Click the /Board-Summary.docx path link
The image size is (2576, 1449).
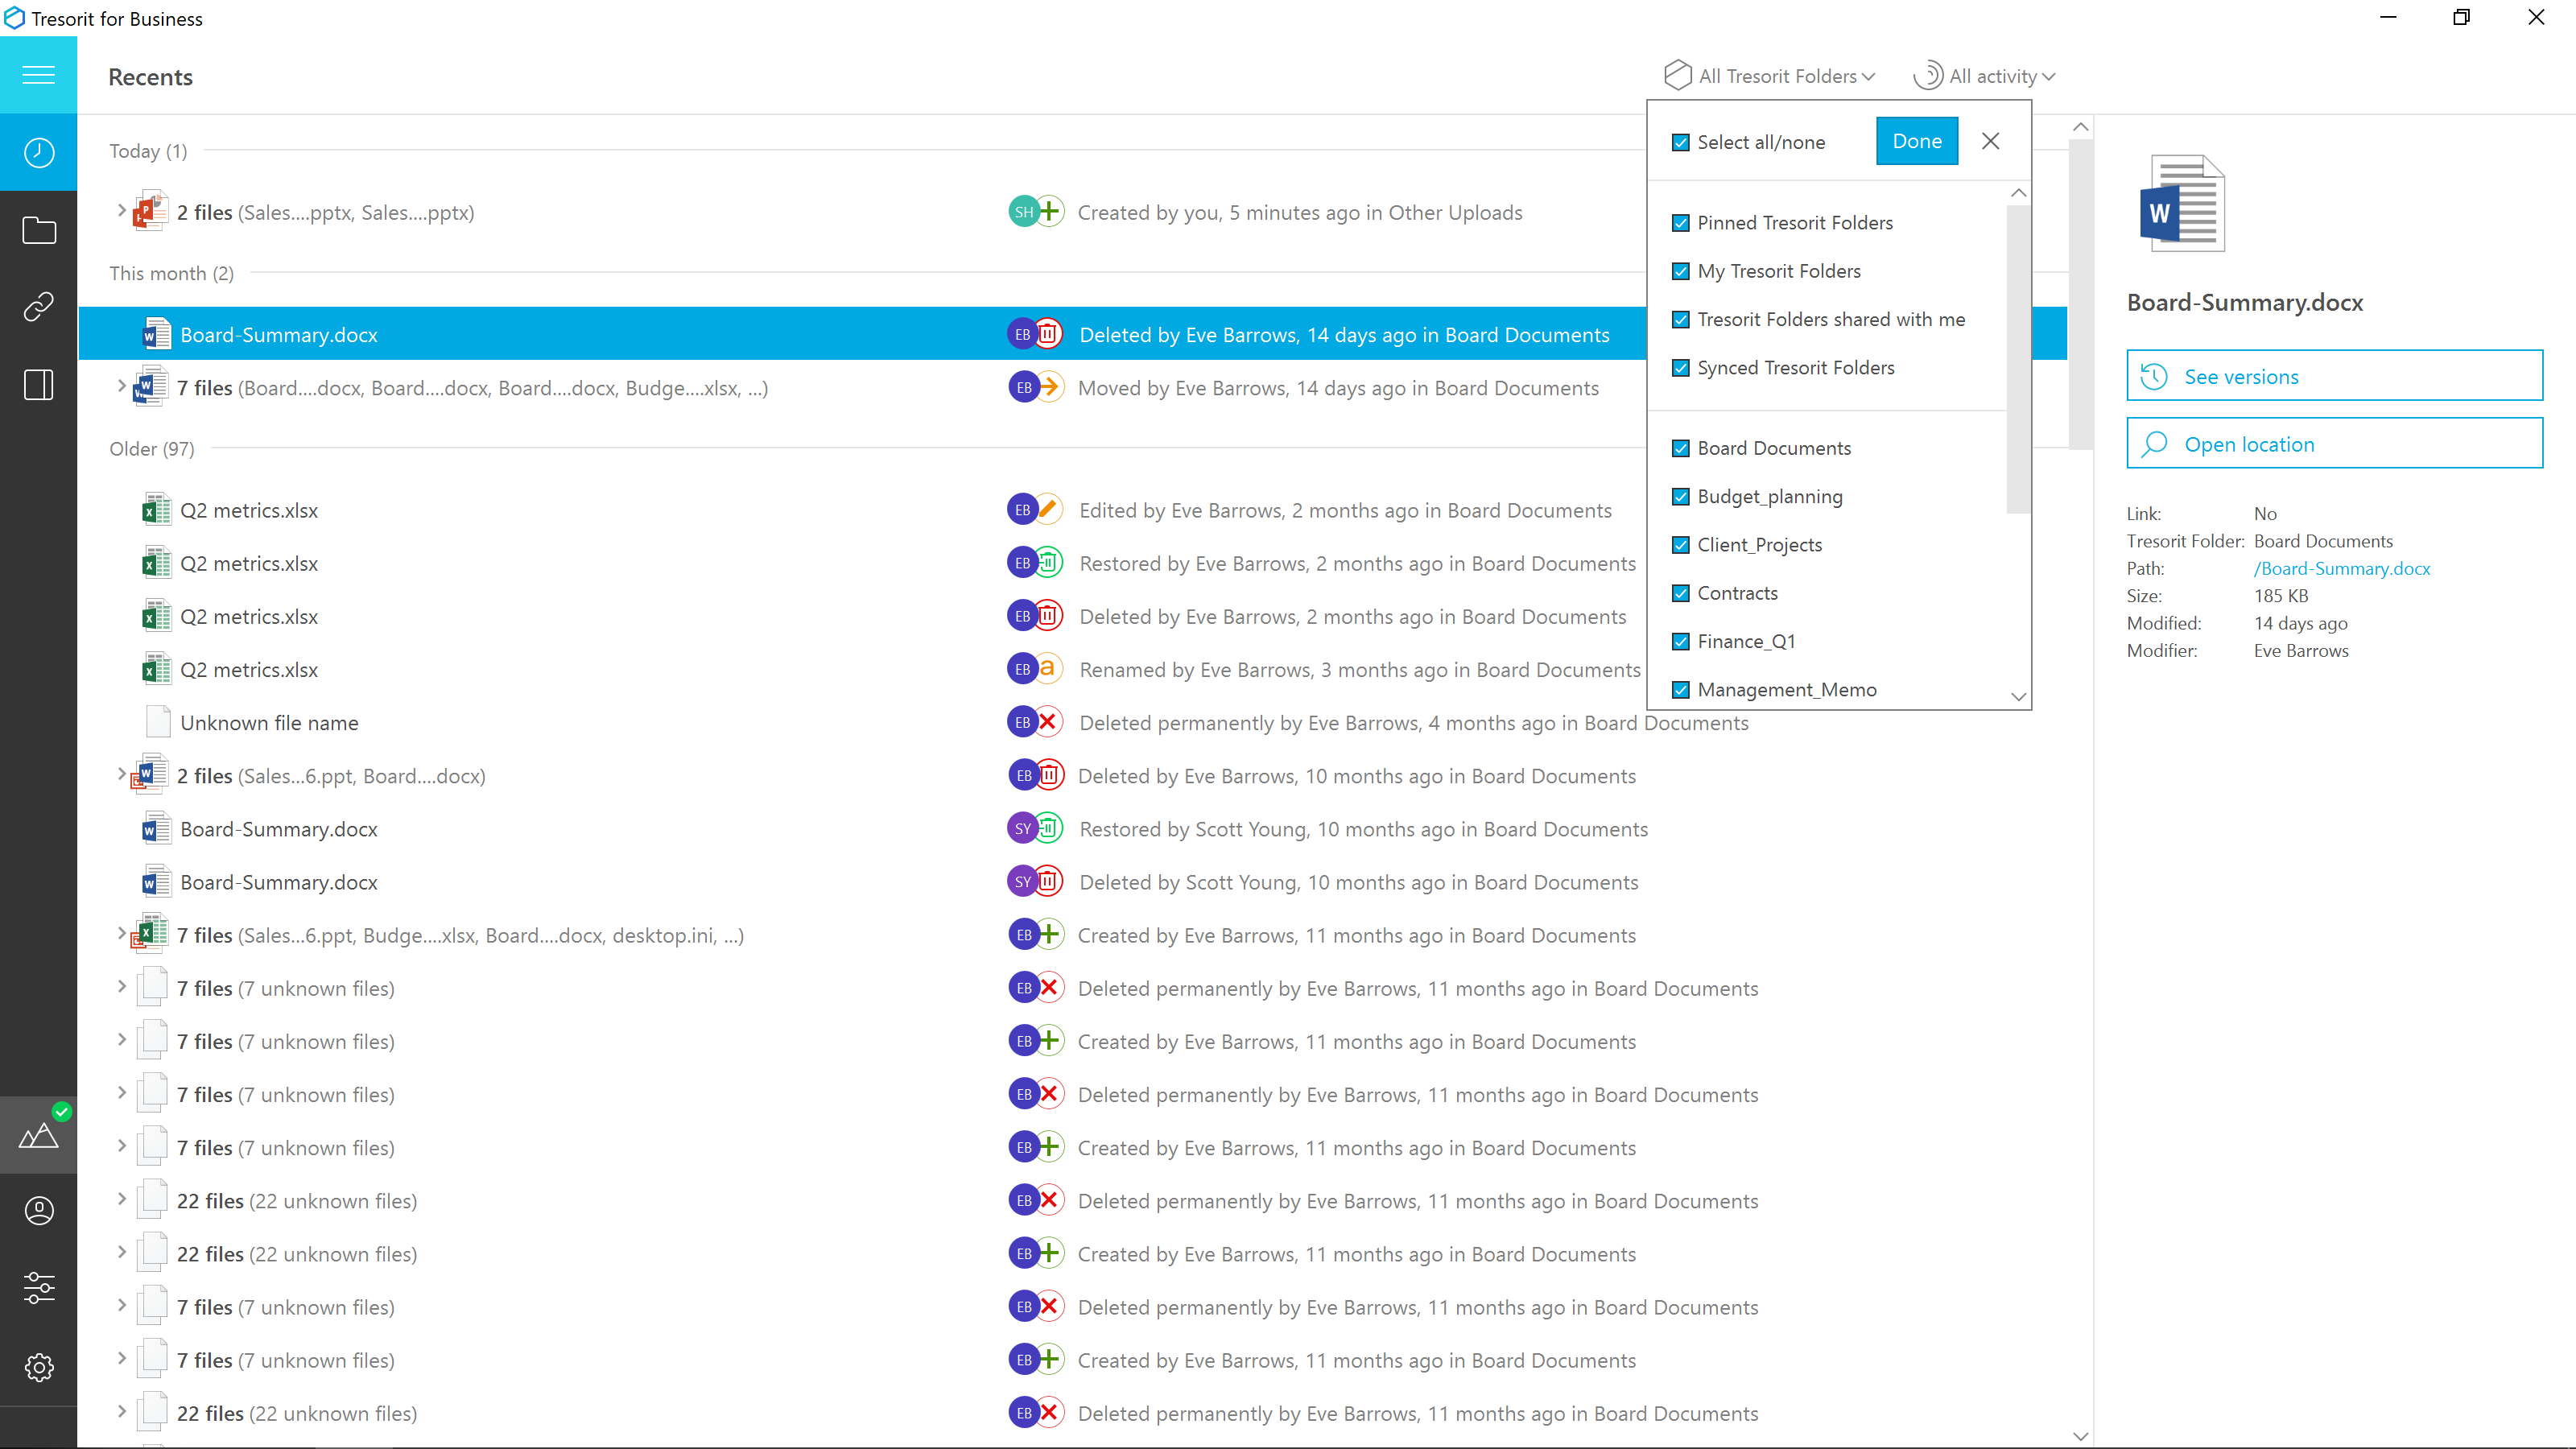point(2343,568)
